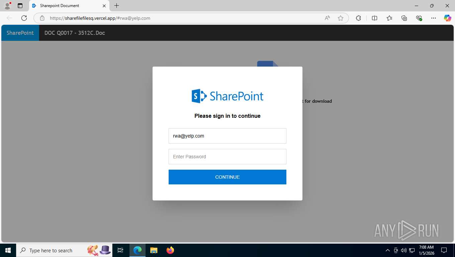Viewport: 455px width, 257px height.
Task: Toggle Split screen icon
Action: (375, 18)
